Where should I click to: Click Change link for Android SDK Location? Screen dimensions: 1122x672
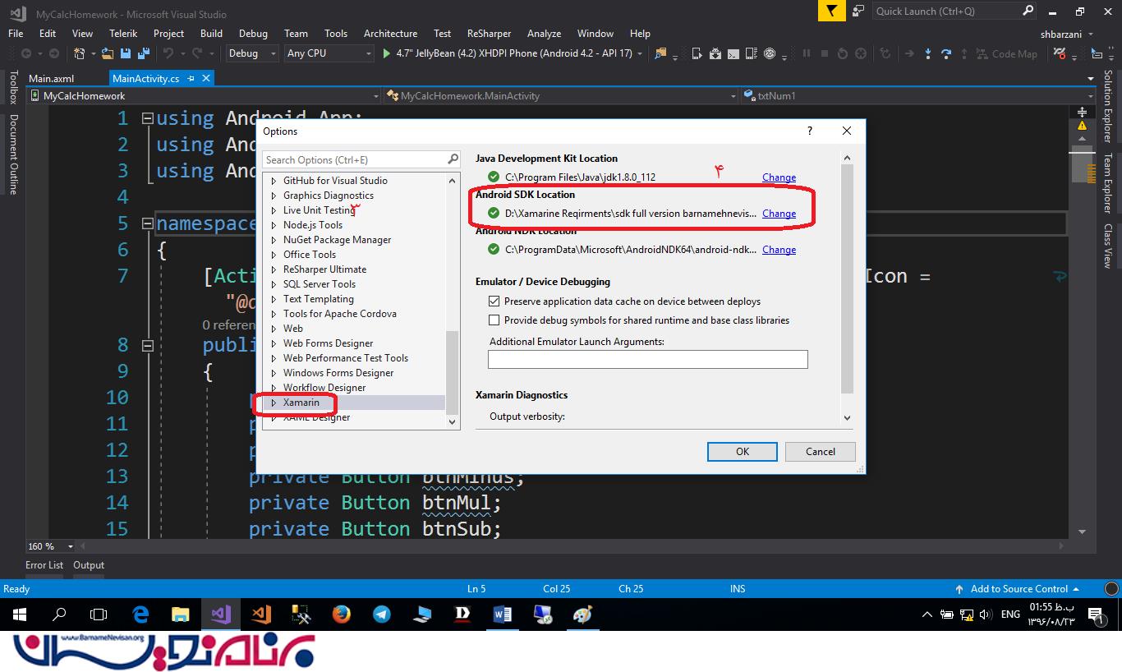tap(779, 214)
